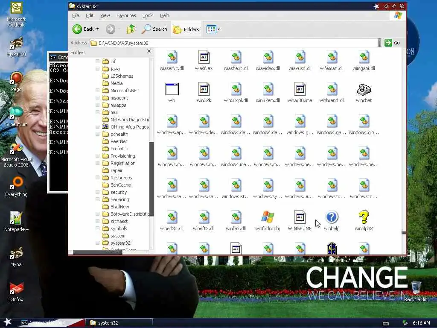Viewport: 437px width, 328px height.
Task: Click the system32 taskbar button
Action: [119, 323]
